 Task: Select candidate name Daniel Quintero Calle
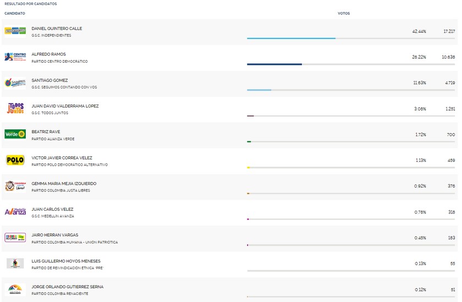[x=57, y=28]
